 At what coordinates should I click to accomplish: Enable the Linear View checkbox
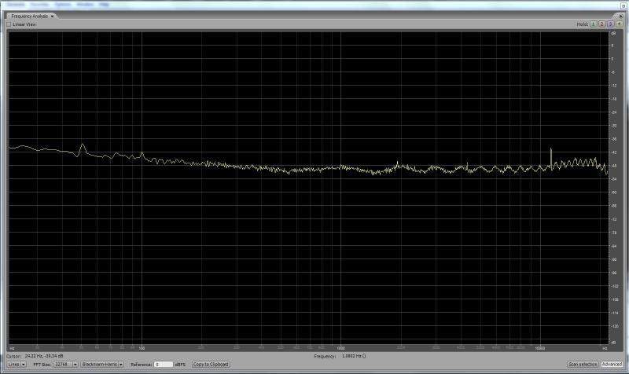coord(9,24)
